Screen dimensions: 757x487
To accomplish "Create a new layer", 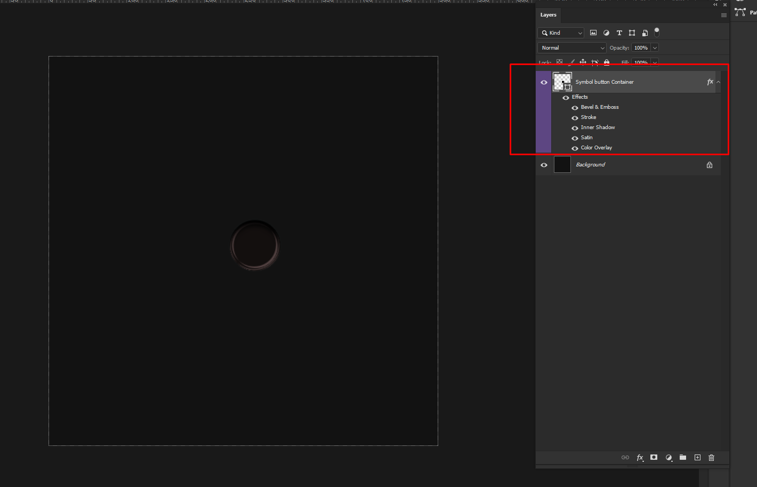I will coord(697,457).
